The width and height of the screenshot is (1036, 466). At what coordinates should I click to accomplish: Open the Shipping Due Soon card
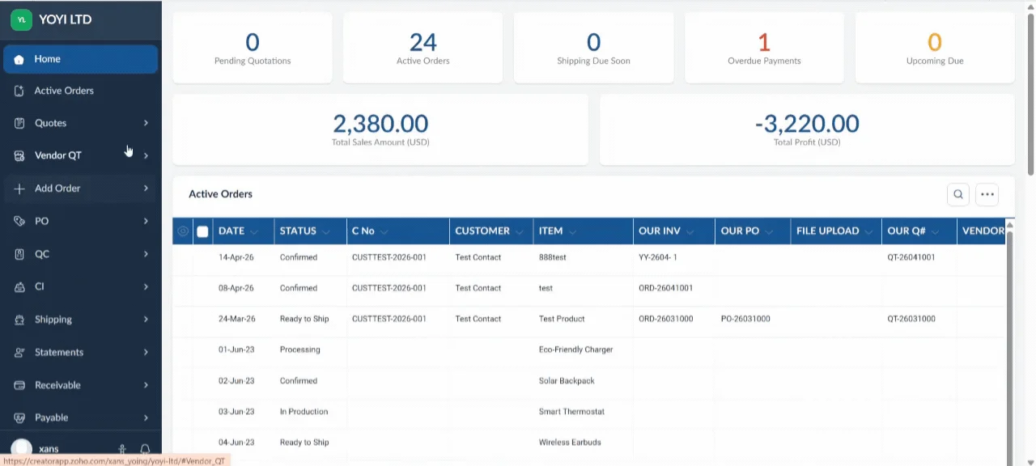tap(593, 48)
